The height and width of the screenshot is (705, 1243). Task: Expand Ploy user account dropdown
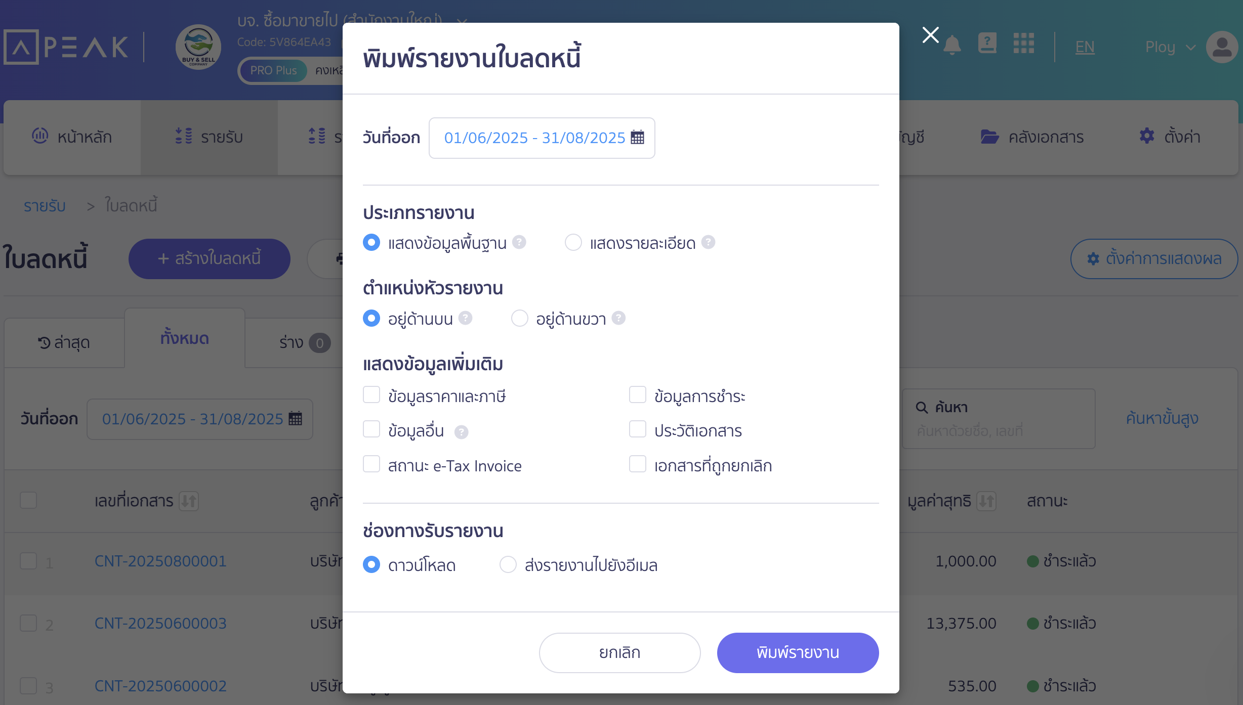[x=1170, y=47]
